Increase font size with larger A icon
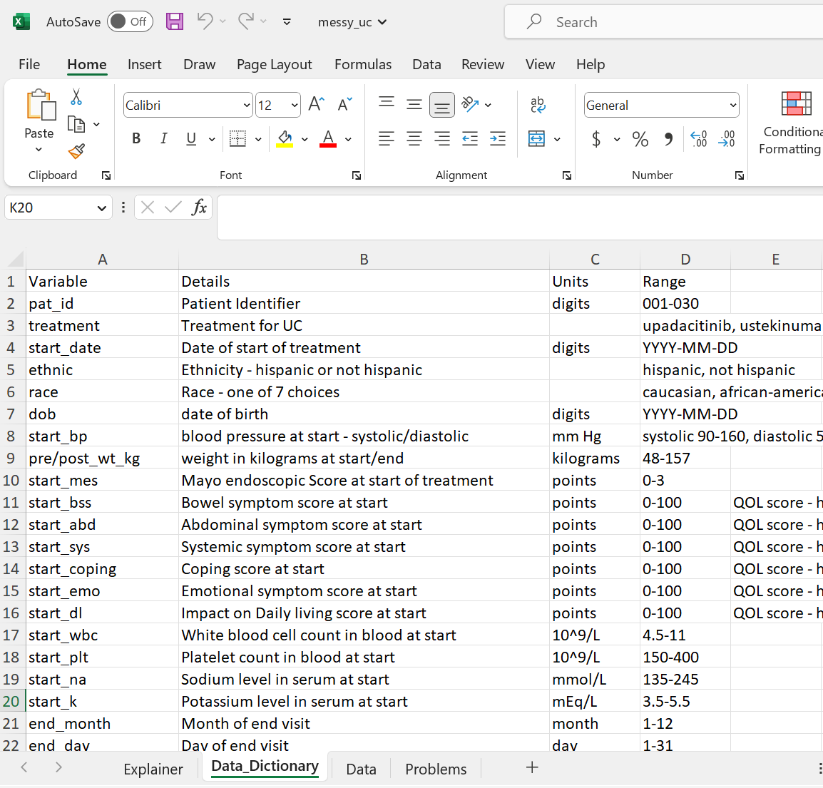Screen dimensions: 823x788 (x=316, y=105)
